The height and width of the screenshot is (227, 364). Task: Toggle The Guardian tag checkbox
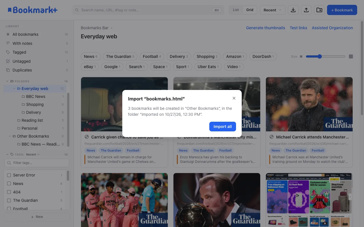9,200
